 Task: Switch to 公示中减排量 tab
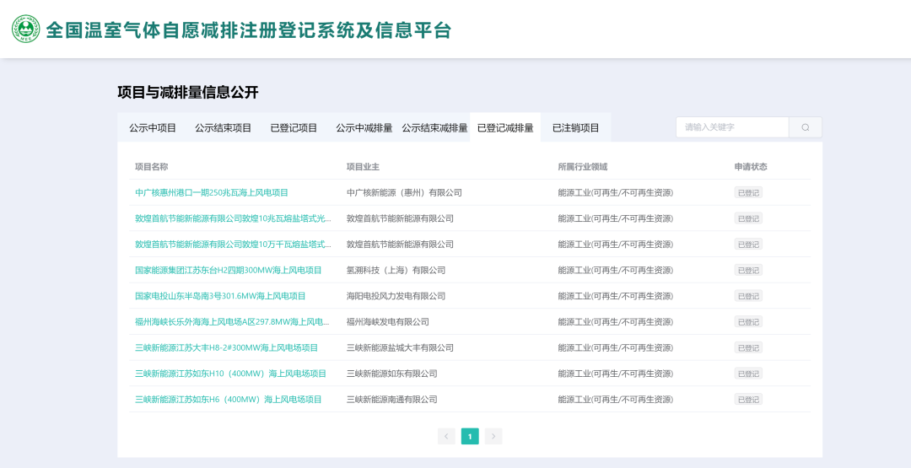364,127
